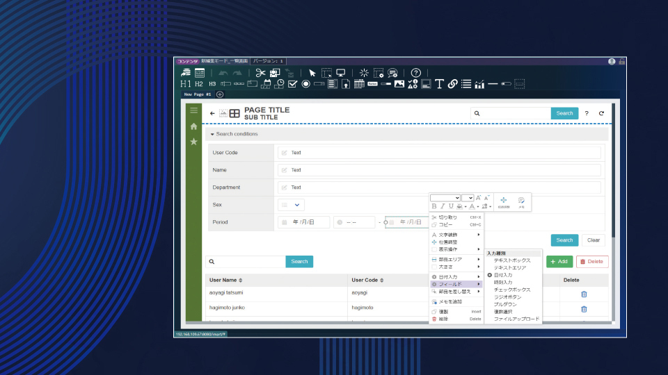Viewport: 668px width, 375px height.
Task: Click the green Add button
Action: [x=559, y=262]
